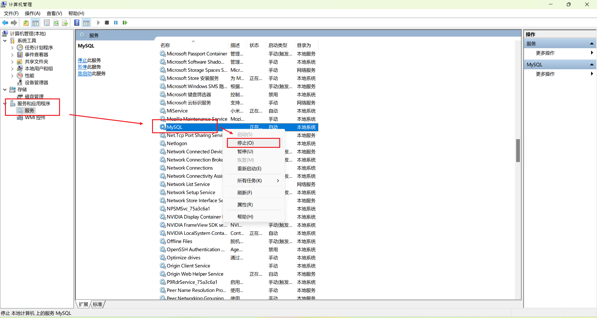Select the 事件查看器 tree icon
The height and width of the screenshot is (318, 597).
[20, 55]
